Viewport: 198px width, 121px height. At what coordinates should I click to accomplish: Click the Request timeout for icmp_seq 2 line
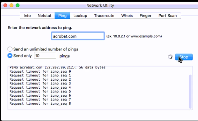coord(40,80)
